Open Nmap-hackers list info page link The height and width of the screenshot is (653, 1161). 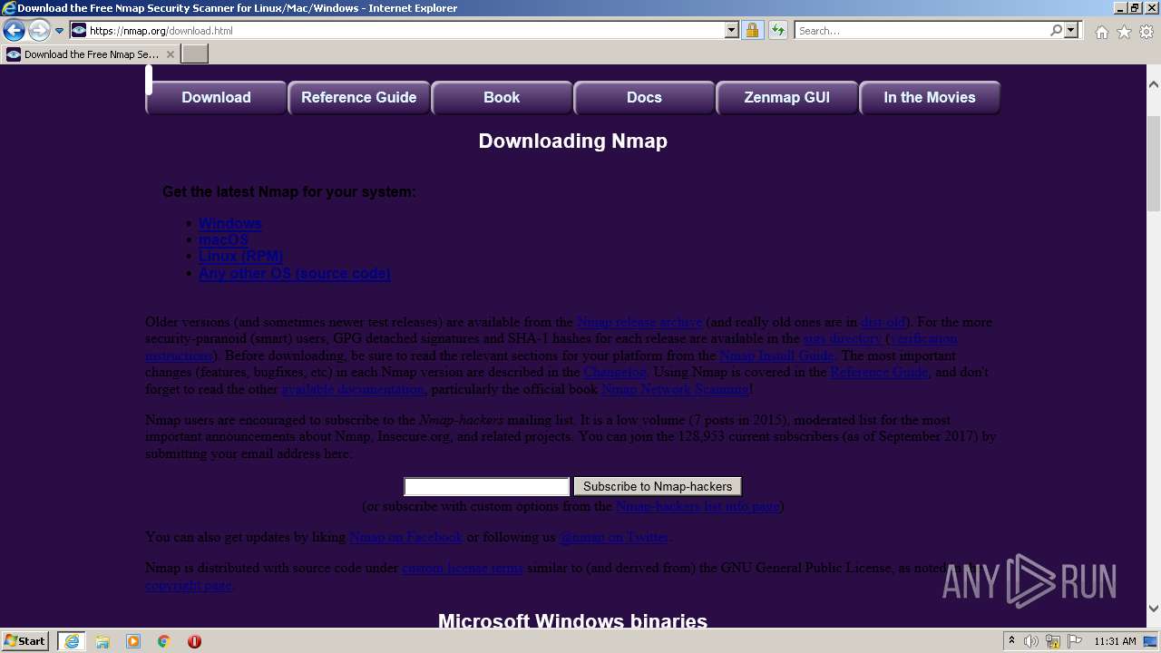(x=698, y=506)
